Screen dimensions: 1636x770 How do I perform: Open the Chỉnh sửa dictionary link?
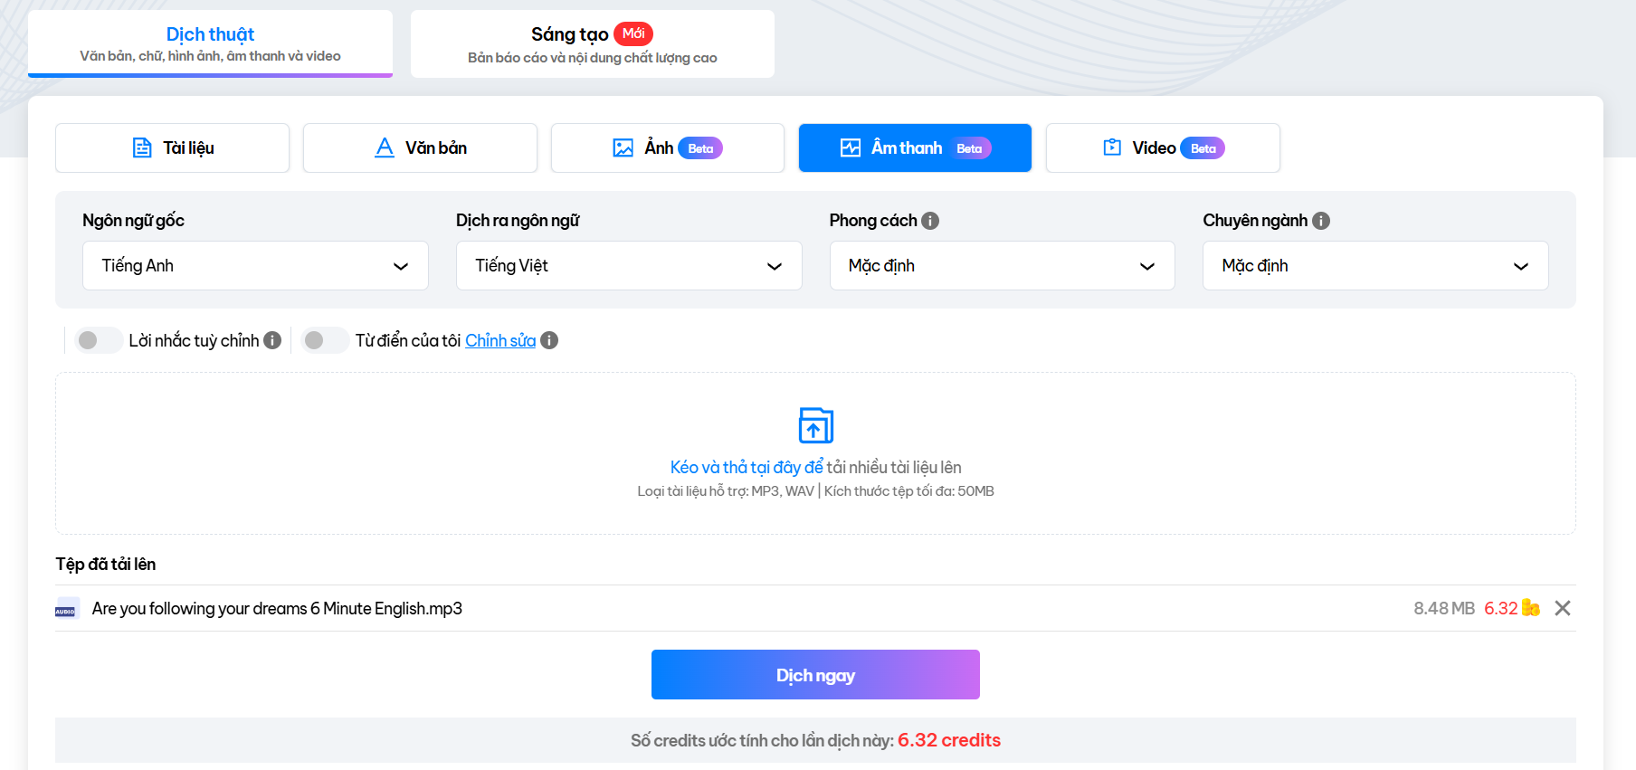[x=499, y=340]
